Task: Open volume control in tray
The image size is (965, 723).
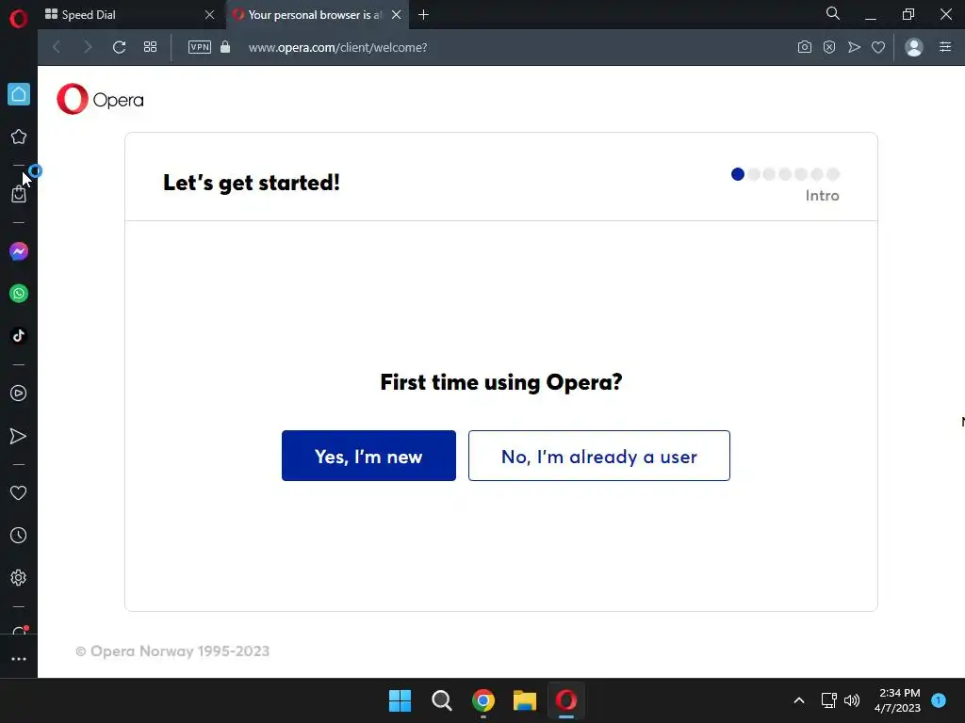Action: [852, 700]
